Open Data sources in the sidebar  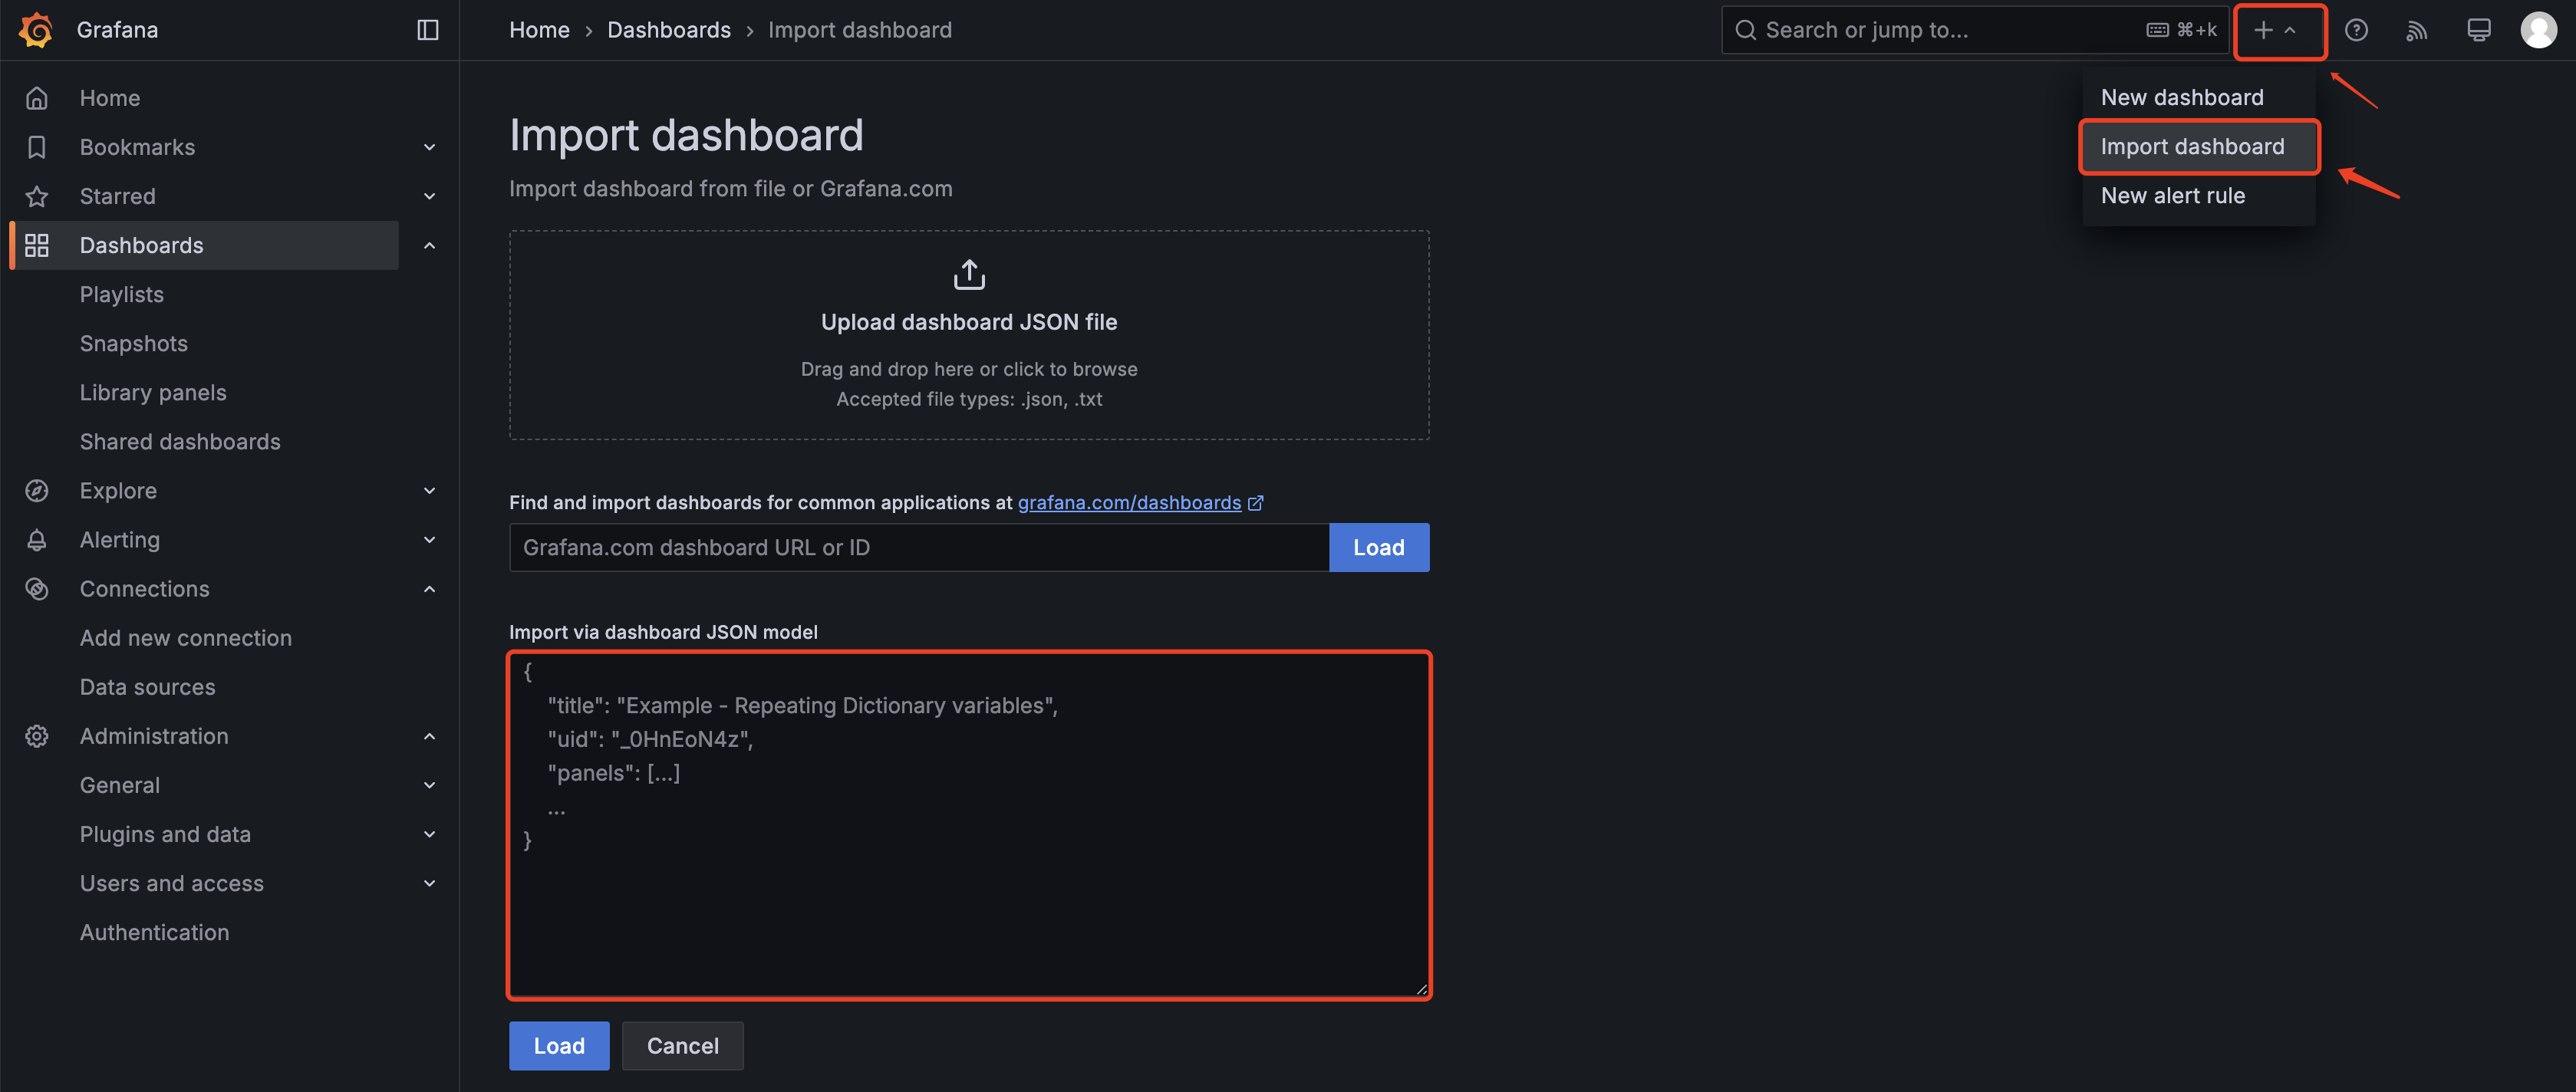pyautogui.click(x=148, y=687)
